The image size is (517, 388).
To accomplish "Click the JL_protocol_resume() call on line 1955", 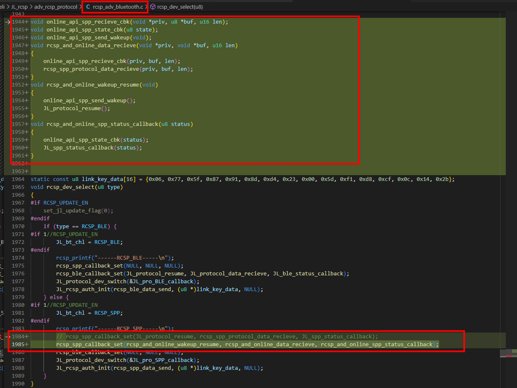I will [77, 108].
